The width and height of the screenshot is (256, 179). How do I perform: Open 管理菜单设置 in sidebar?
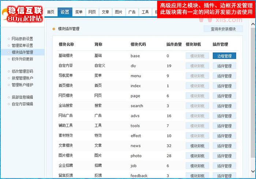click(22, 46)
